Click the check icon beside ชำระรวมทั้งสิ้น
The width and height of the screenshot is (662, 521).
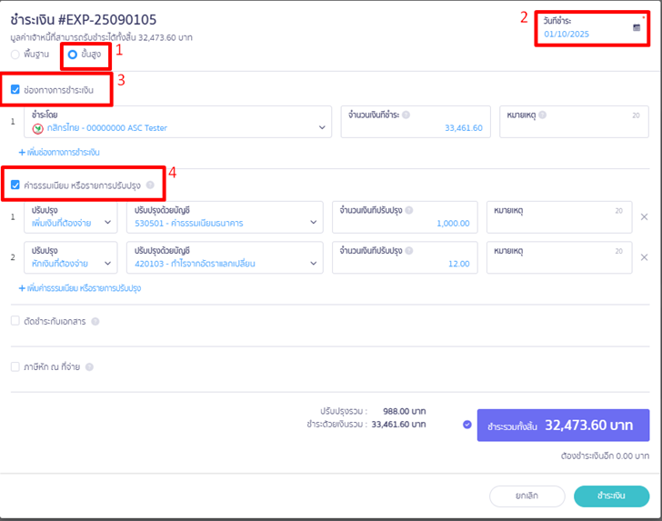pyautogui.click(x=467, y=424)
